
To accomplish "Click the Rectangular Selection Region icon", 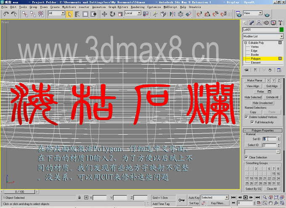I will coord(85,14).
